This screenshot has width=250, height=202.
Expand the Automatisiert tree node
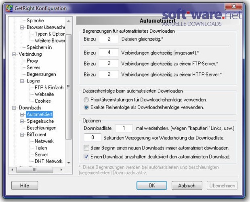click(x=22, y=114)
